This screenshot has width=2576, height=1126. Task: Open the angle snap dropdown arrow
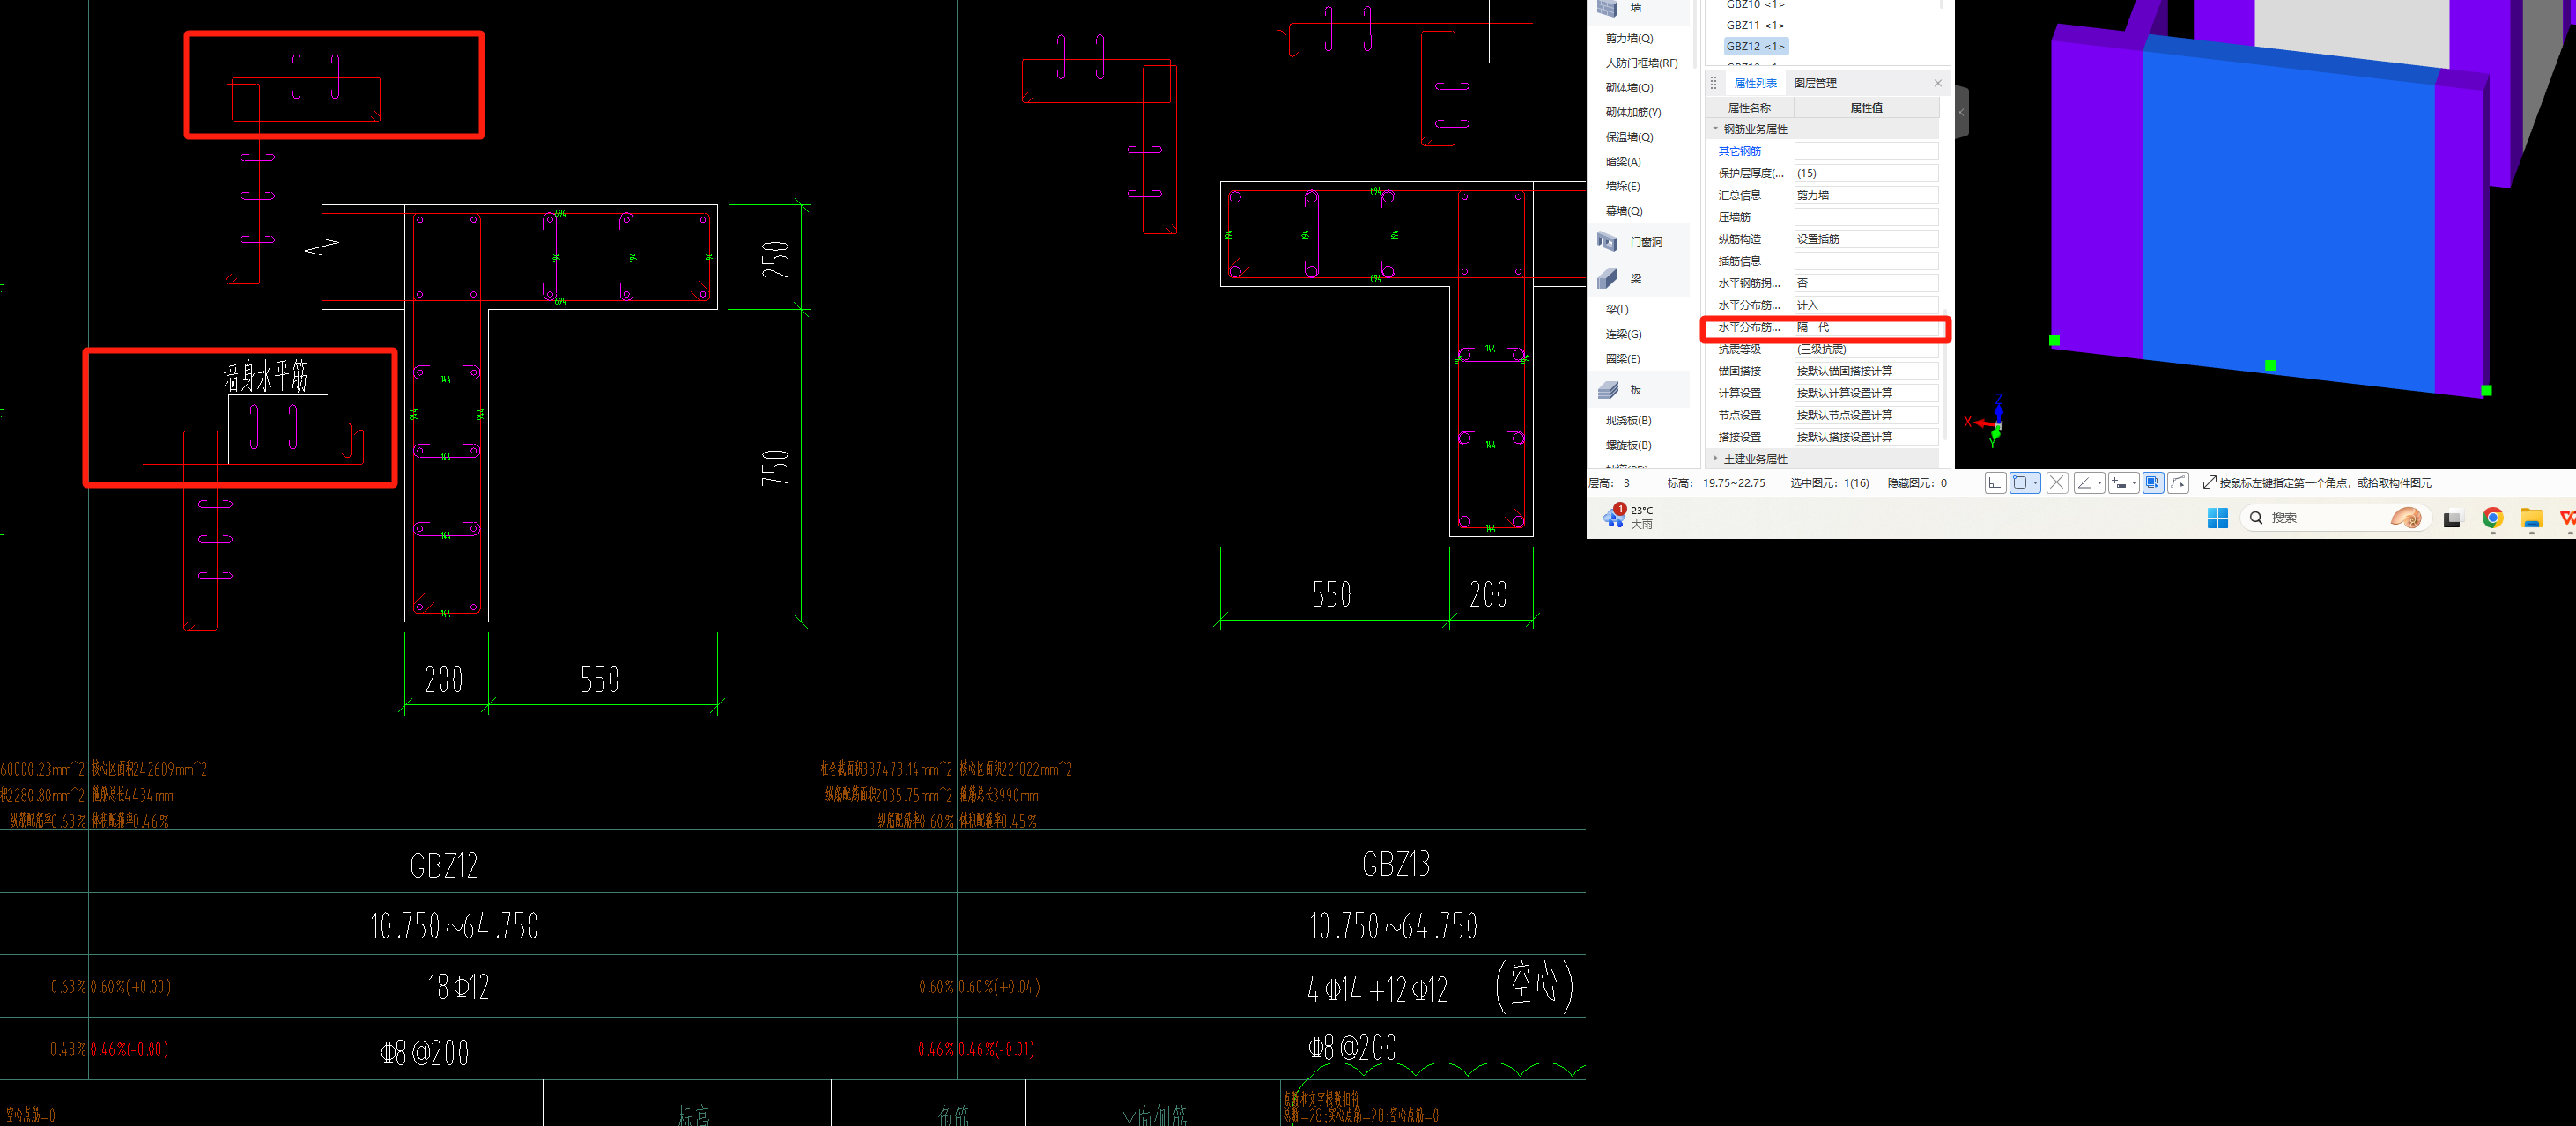2099,482
